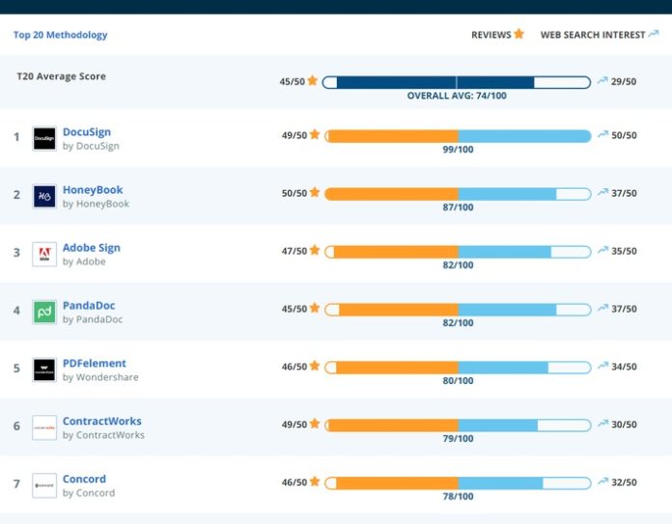
Task: Click the ContractWorks score bar
Action: (x=459, y=426)
